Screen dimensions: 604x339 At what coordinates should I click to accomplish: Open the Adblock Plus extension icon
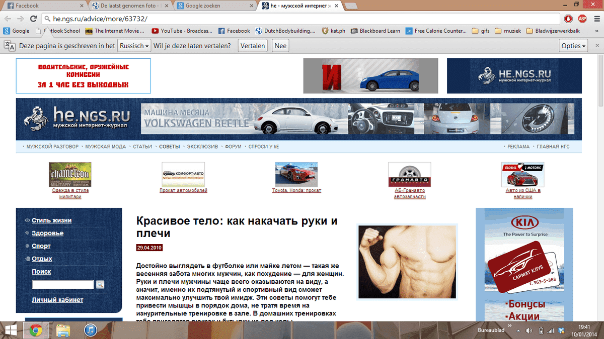coord(582,19)
